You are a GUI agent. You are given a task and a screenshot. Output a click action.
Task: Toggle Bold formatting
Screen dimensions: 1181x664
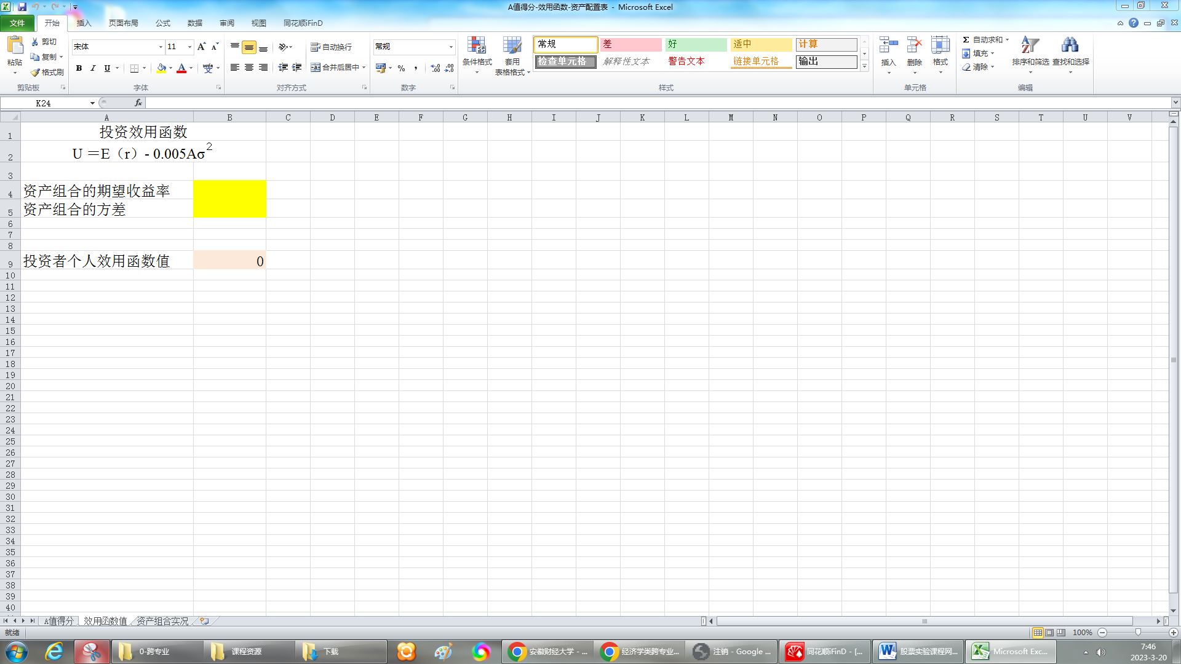(x=79, y=68)
